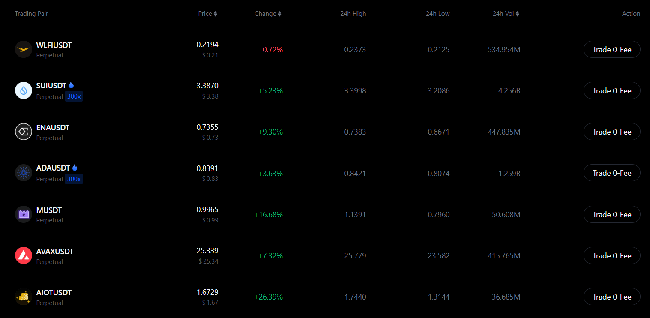Click the AVAXUSDT red logo icon
Image resolution: width=650 pixels, height=318 pixels.
24,255
